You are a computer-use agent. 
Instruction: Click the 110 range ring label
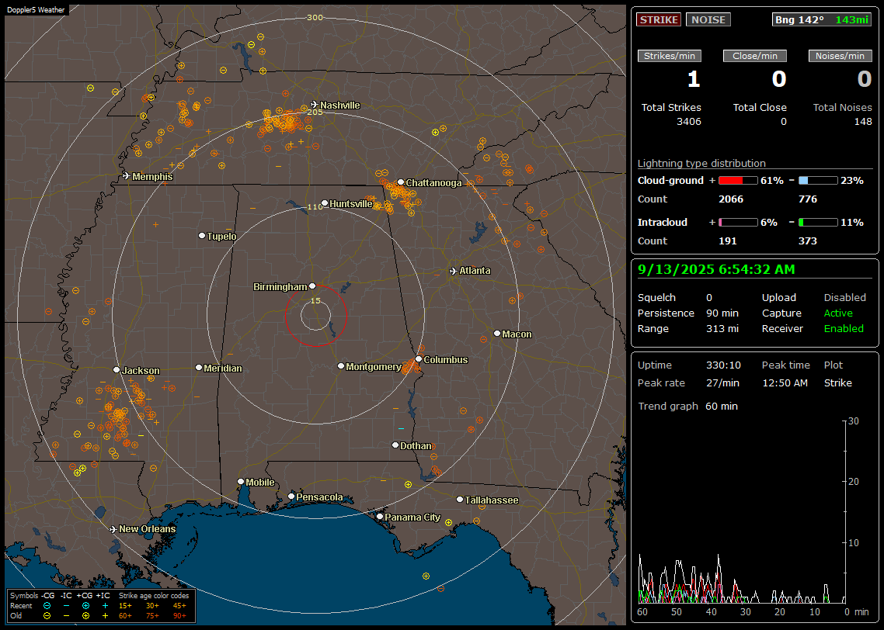315,206
